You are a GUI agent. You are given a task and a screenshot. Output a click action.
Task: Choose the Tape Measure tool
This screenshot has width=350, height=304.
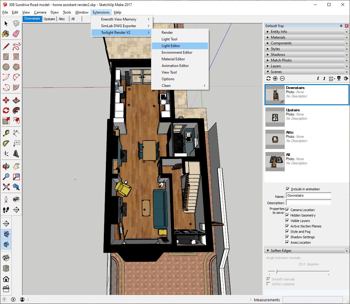click(x=6, y=133)
